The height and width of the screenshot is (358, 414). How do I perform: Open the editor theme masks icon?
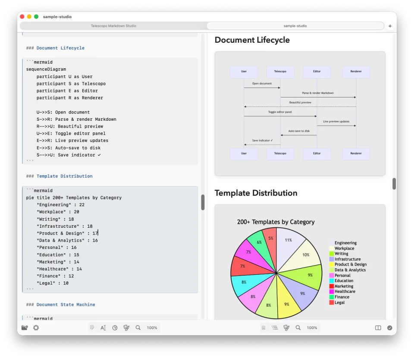coord(126,328)
